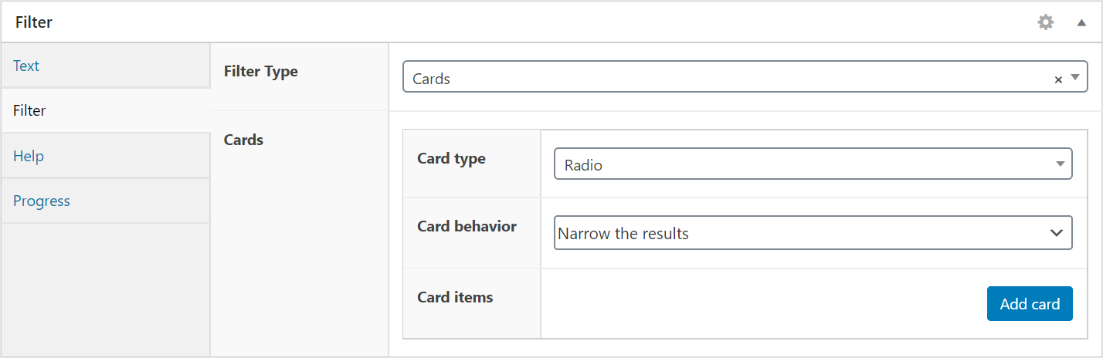Click the Filter Type label
Image resolution: width=1103 pixels, height=358 pixels.
coord(260,71)
